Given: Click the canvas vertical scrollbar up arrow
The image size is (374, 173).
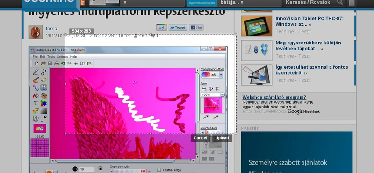Looking at the screenshot, I should (197, 70).
